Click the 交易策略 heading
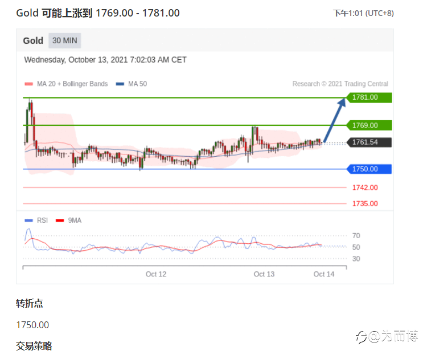This screenshot has height=359, width=423. (x=34, y=346)
